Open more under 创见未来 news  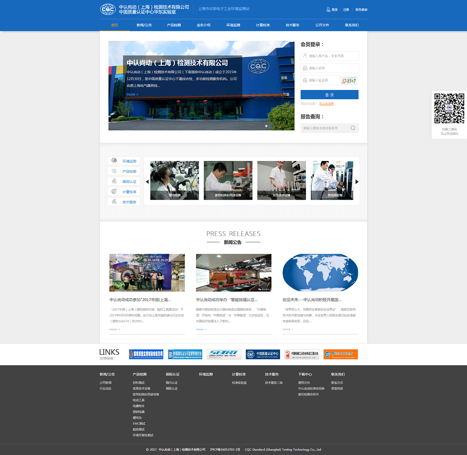(288, 329)
